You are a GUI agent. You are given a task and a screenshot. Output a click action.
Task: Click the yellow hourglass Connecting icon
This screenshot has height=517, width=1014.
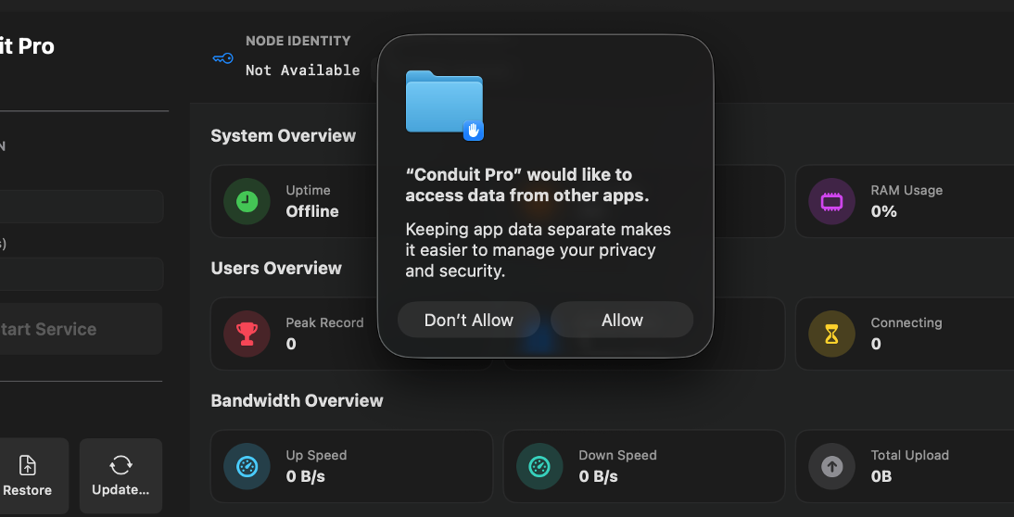tap(831, 334)
